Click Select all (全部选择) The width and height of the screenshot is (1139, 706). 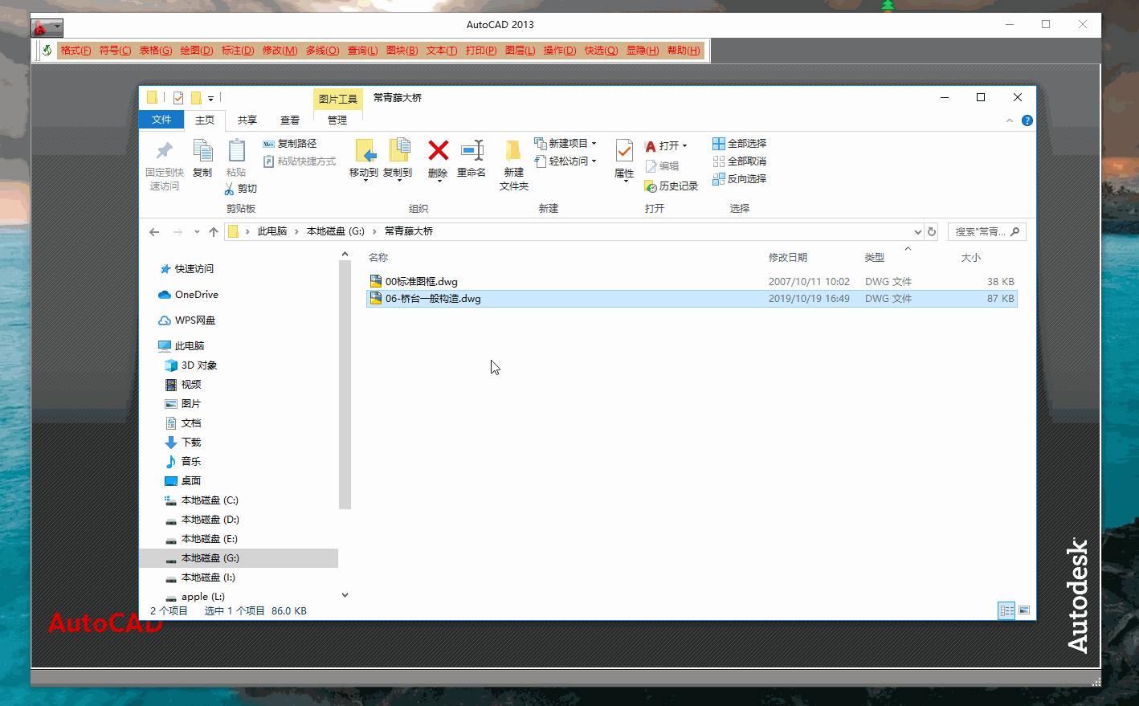[739, 144]
